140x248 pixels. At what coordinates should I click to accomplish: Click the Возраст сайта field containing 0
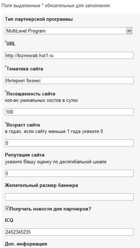click(x=69, y=143)
